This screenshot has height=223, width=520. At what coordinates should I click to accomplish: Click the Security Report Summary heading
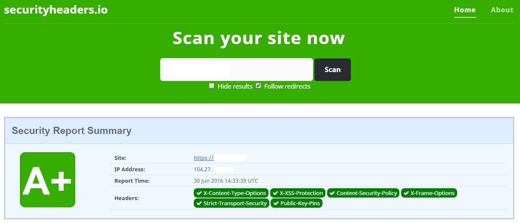[71, 131]
